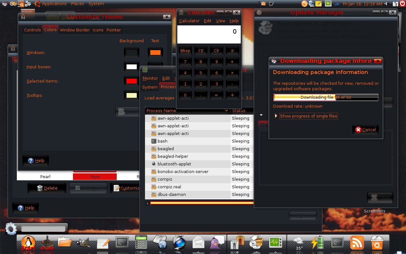The height and width of the screenshot is (254, 406).
Task: Click the CE button in Calculator
Action: pyautogui.click(x=201, y=50)
